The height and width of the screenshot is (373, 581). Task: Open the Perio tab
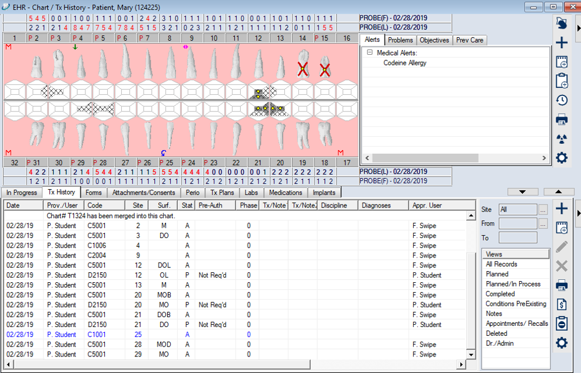coord(192,192)
